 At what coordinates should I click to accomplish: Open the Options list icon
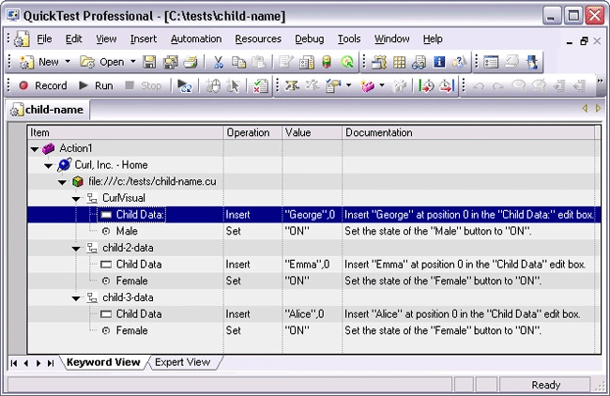(491, 62)
